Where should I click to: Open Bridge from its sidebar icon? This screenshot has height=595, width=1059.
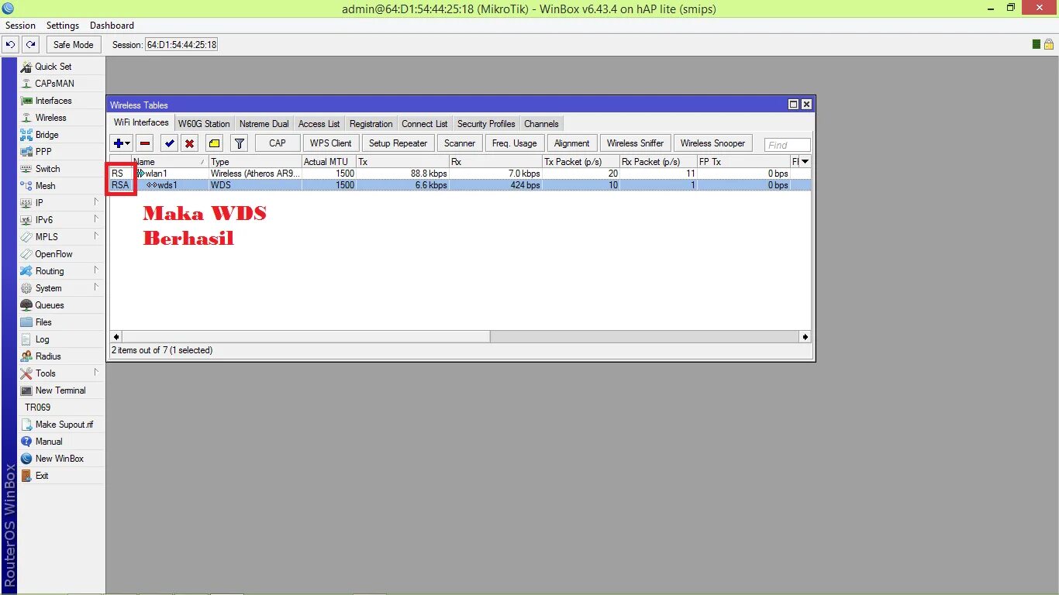pos(26,135)
